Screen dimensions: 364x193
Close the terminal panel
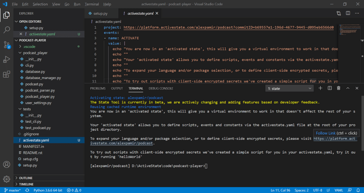point(357,88)
